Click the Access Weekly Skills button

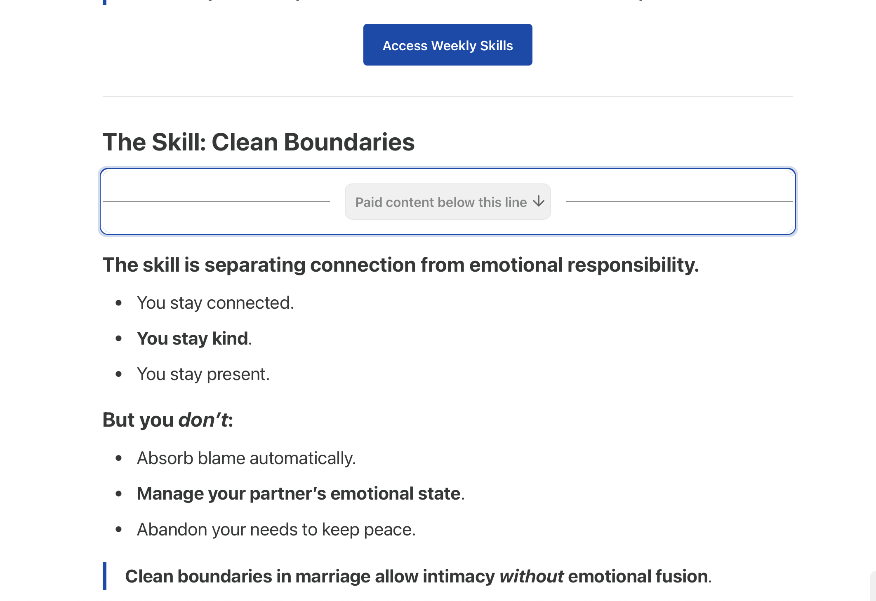tap(447, 45)
